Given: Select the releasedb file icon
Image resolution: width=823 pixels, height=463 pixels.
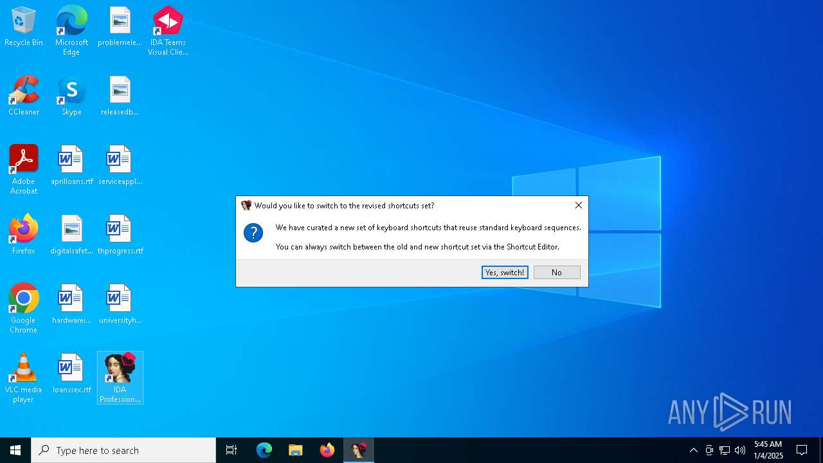Looking at the screenshot, I should [120, 96].
